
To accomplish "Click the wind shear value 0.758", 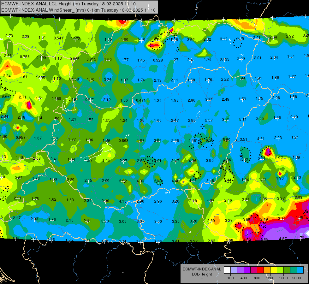I will [25, 57].
